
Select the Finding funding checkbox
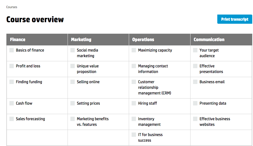pyautogui.click(x=12, y=82)
